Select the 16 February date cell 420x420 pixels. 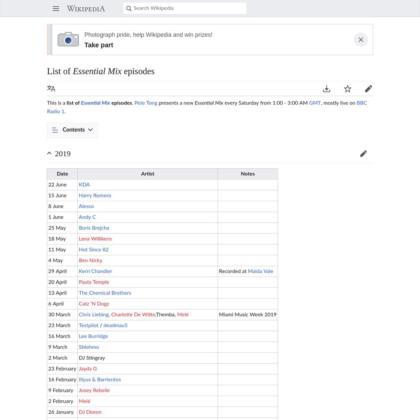(x=62, y=379)
